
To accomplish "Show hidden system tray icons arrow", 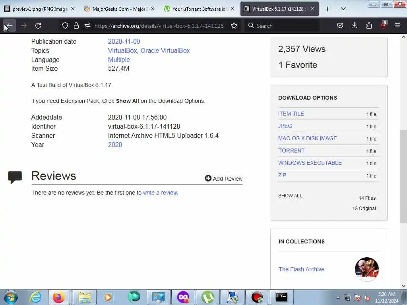I will pos(338,297).
